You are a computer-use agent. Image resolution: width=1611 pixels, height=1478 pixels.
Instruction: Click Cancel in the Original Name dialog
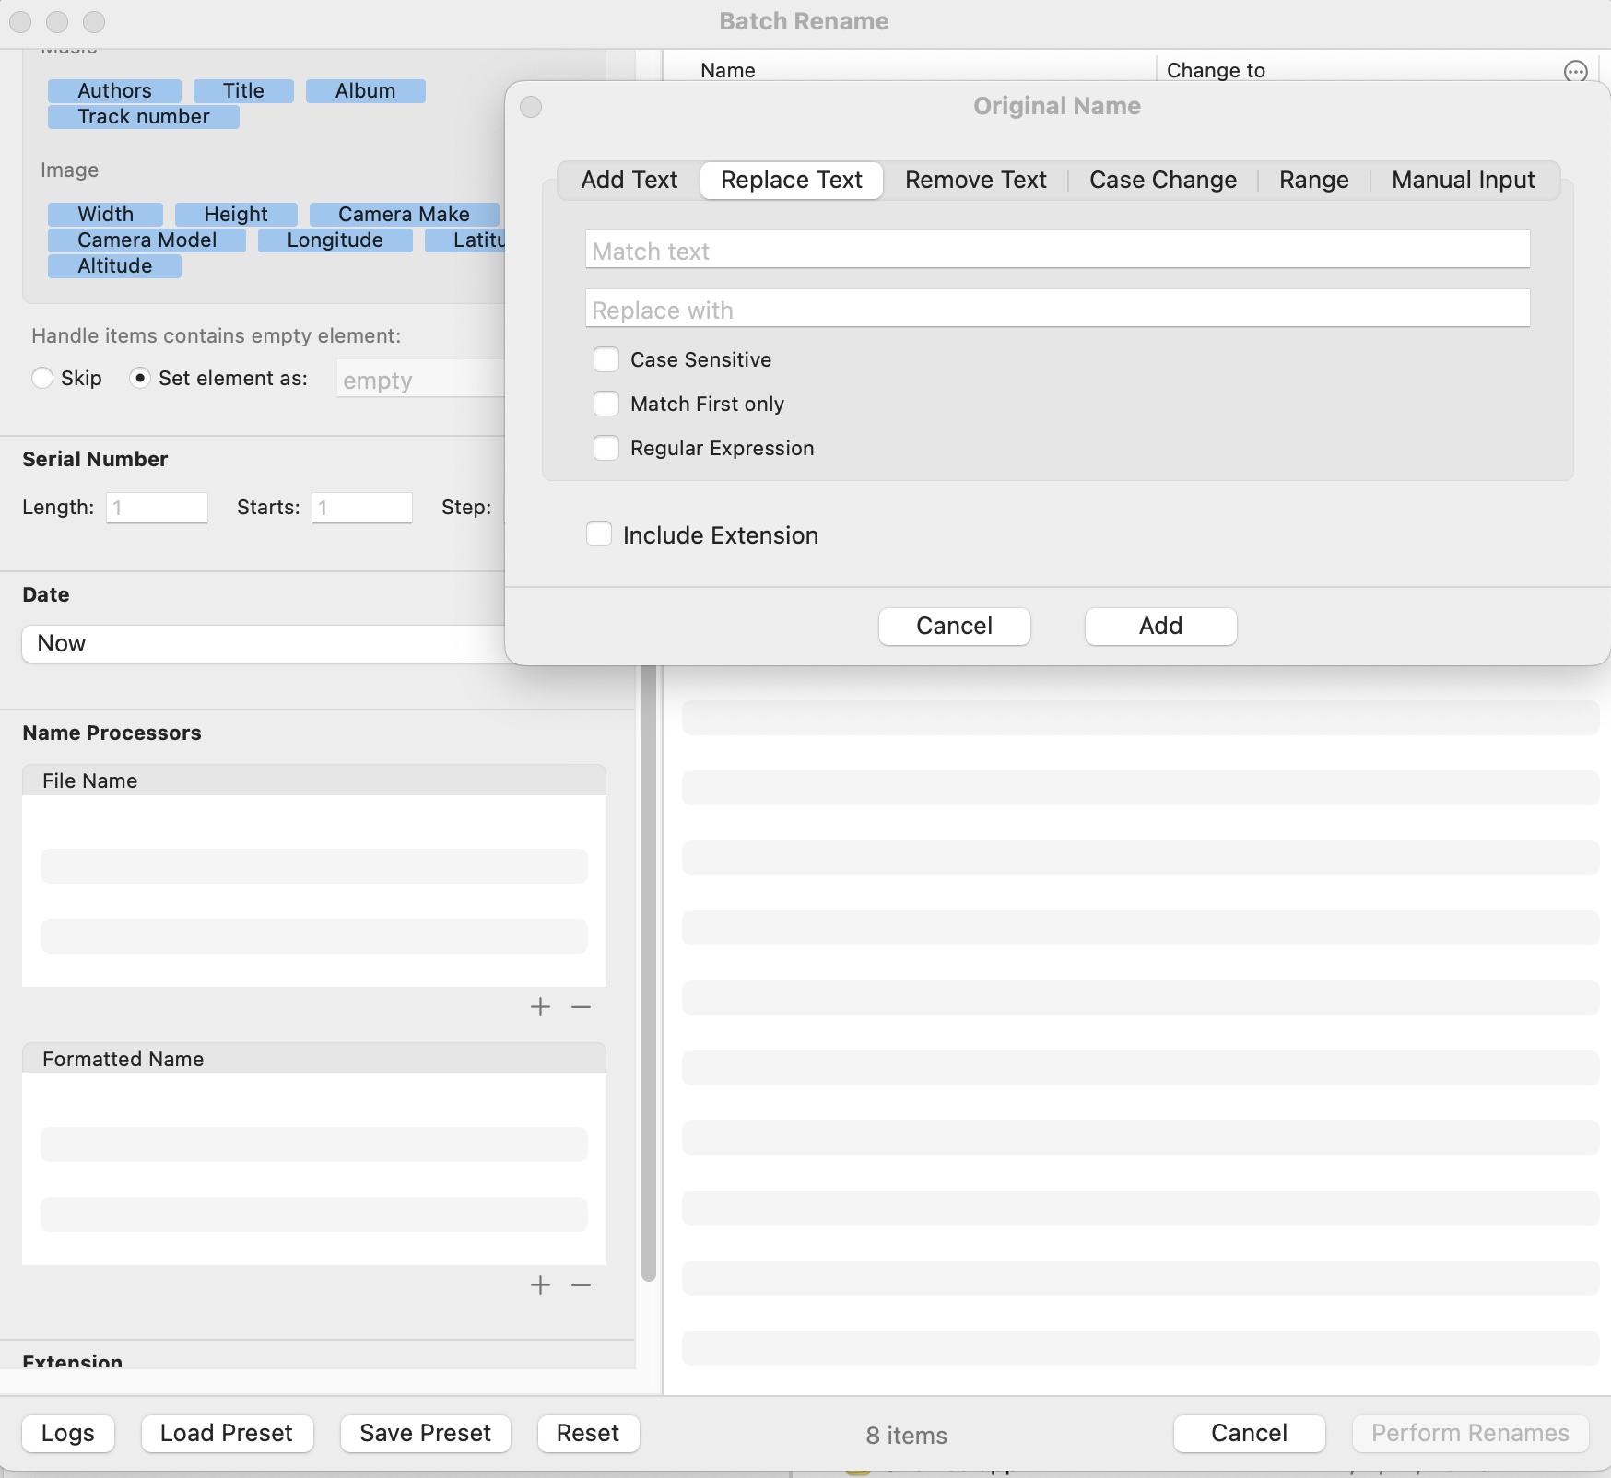point(955,626)
